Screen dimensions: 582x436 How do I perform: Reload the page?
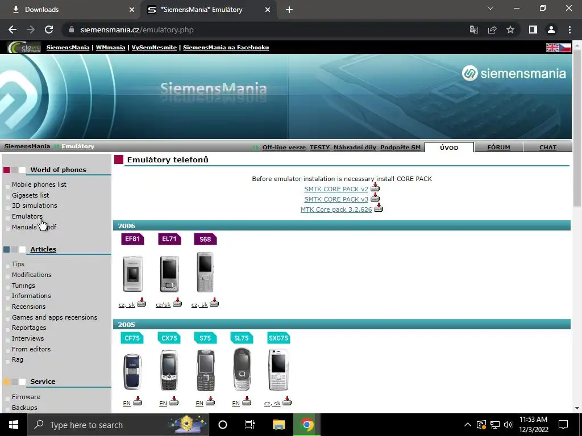click(49, 30)
